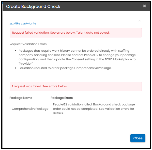The image size is (152, 150).
Task: Click the Package Name column header
Action: [21, 98]
